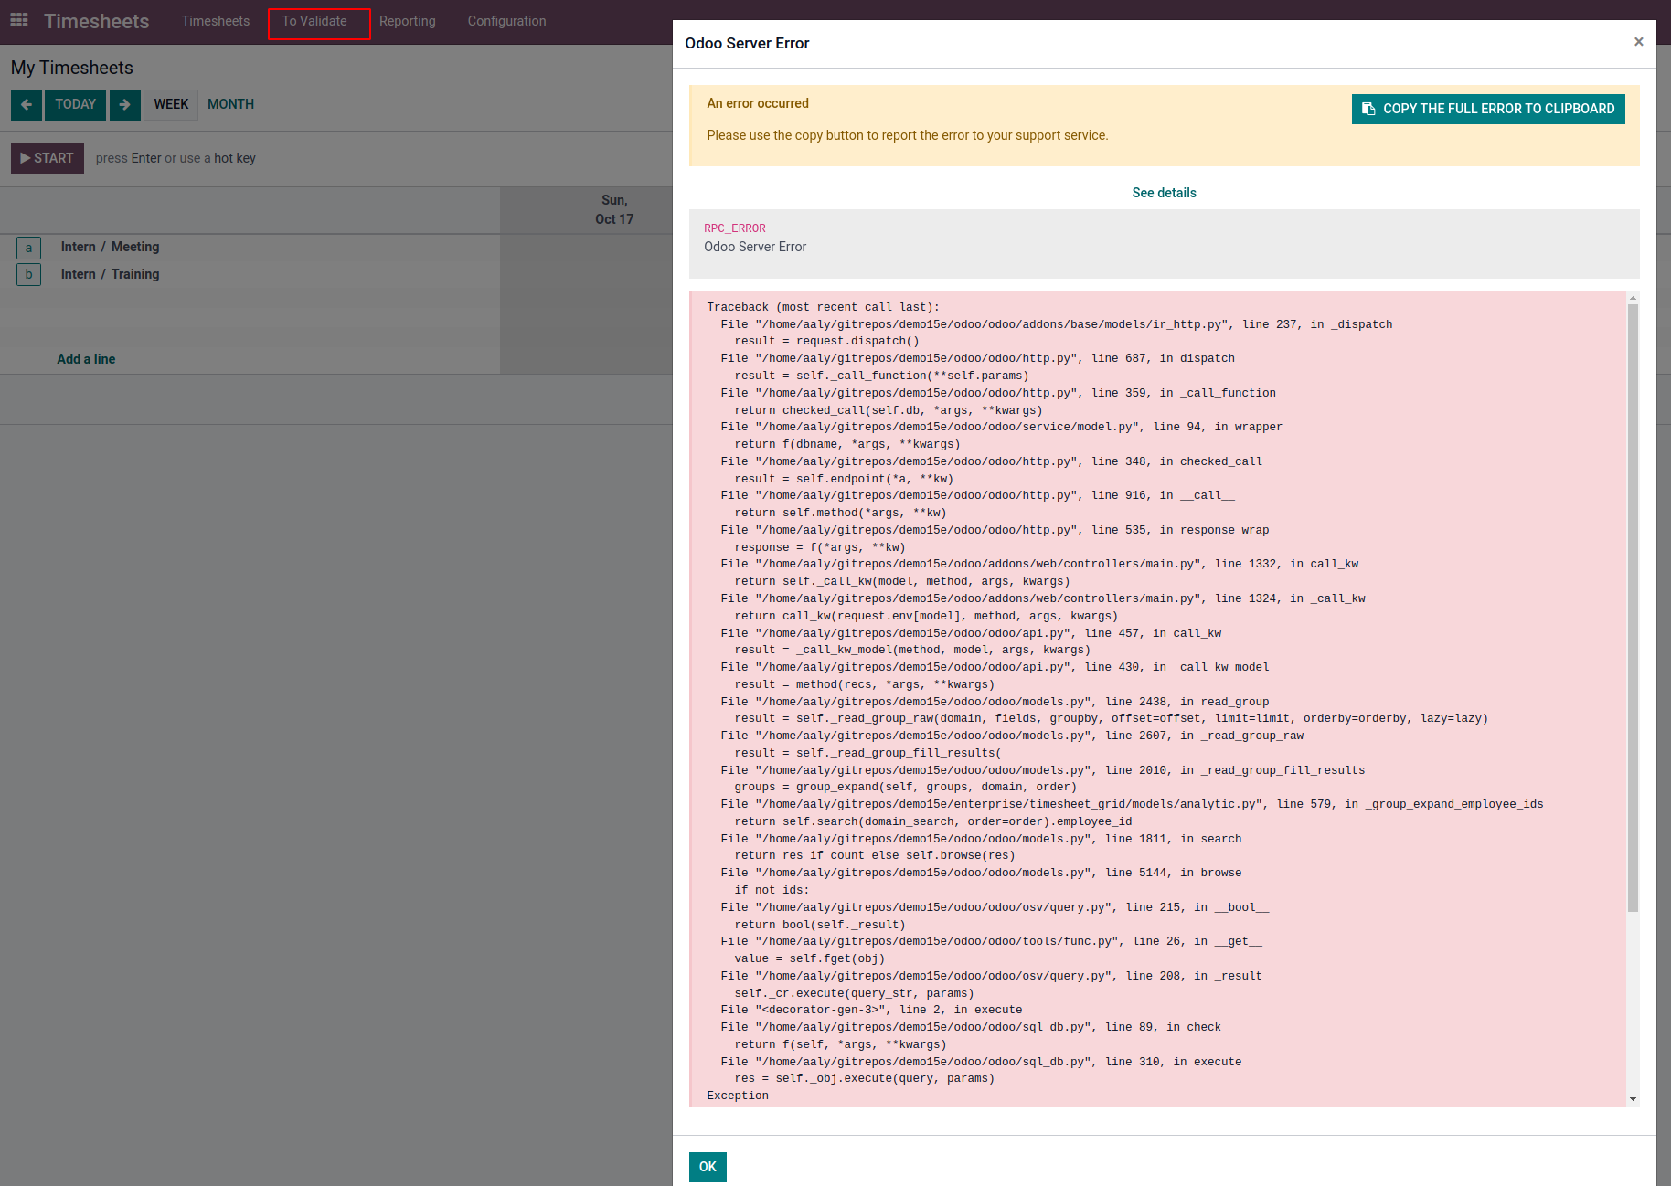
Task: Copy the full error to clipboard
Action: 1488,109
